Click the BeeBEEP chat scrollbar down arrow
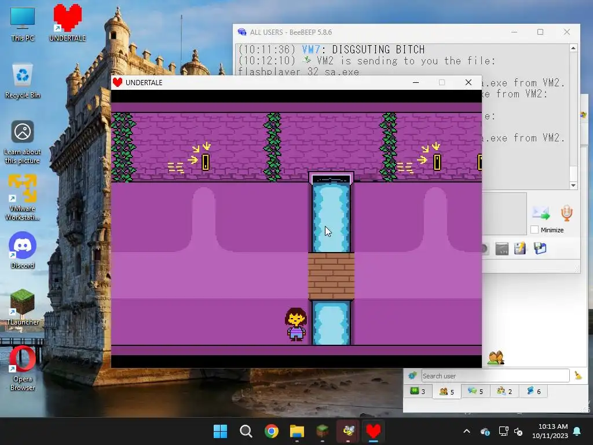 (x=573, y=185)
